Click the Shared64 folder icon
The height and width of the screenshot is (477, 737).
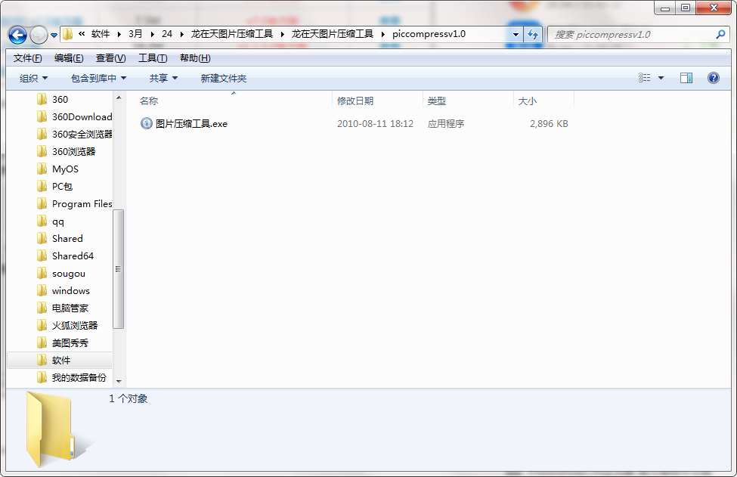coord(42,256)
